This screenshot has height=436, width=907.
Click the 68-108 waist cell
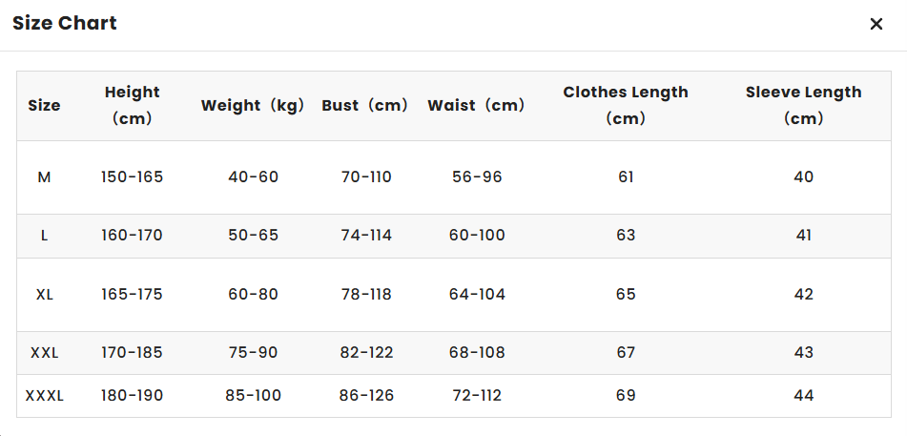coord(477,353)
